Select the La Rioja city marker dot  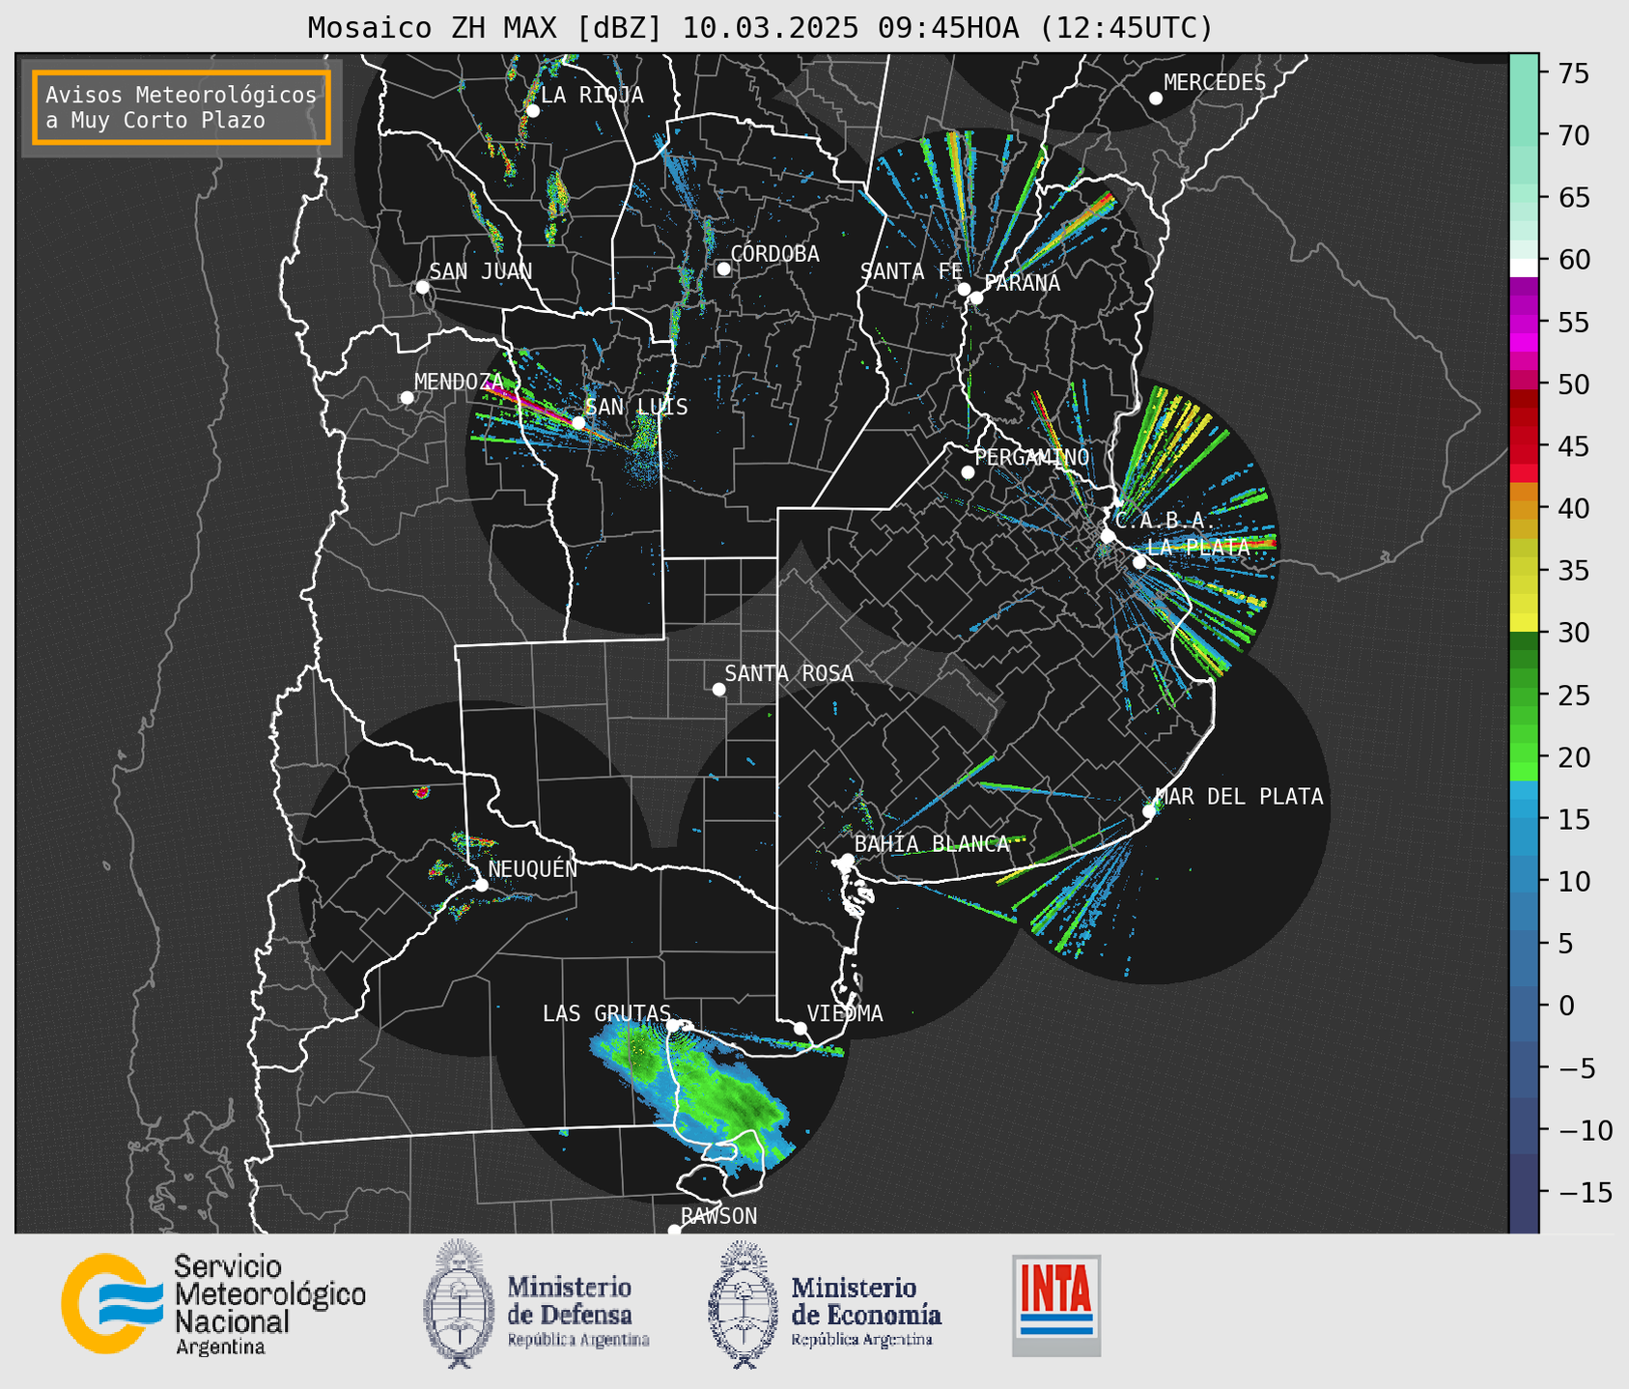click(x=532, y=111)
